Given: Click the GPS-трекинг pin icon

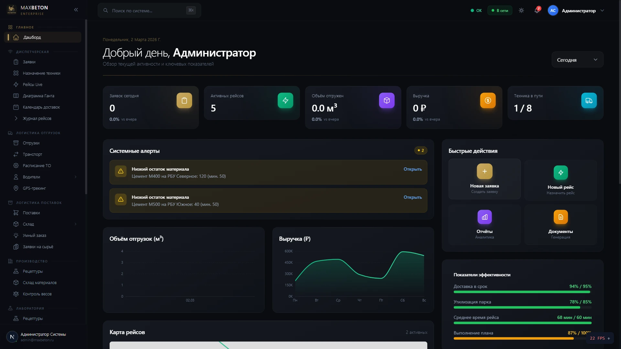Looking at the screenshot, I should coord(16,188).
